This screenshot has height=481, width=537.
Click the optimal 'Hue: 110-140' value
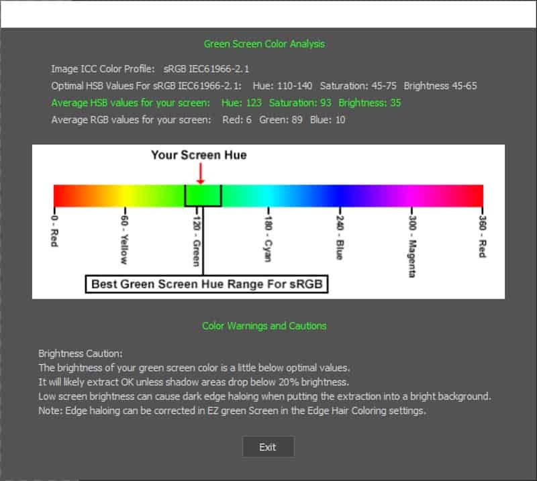[282, 86]
